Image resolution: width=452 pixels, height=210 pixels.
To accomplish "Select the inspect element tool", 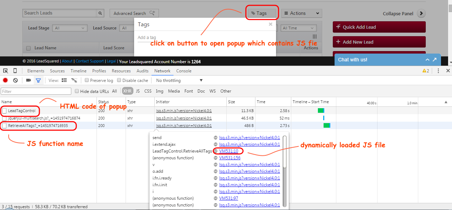I will (x=5, y=71).
